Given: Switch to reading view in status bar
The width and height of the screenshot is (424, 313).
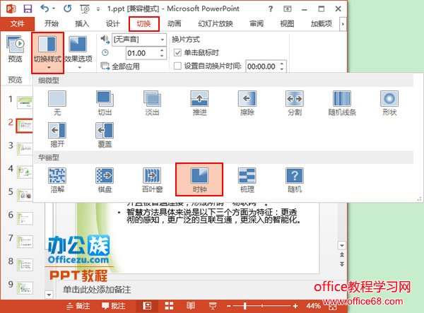Looking at the screenshot, I should pos(191,306).
